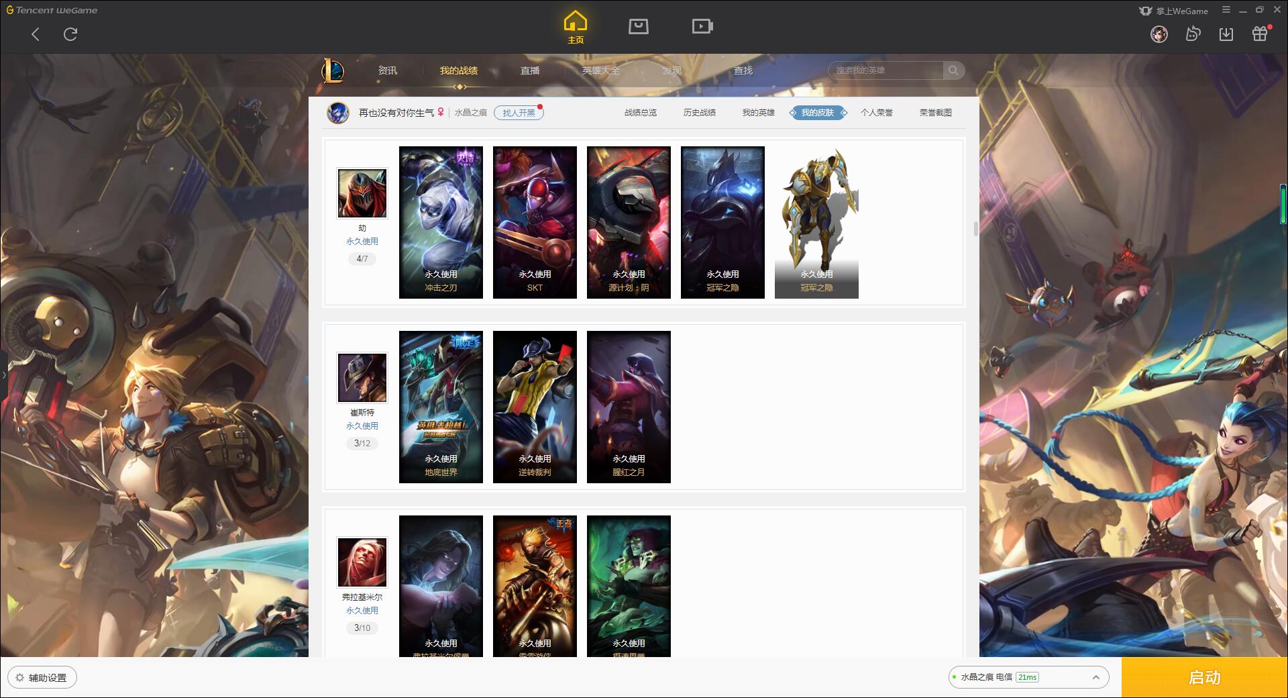Expand the left edge side panel arrow

tap(3, 375)
